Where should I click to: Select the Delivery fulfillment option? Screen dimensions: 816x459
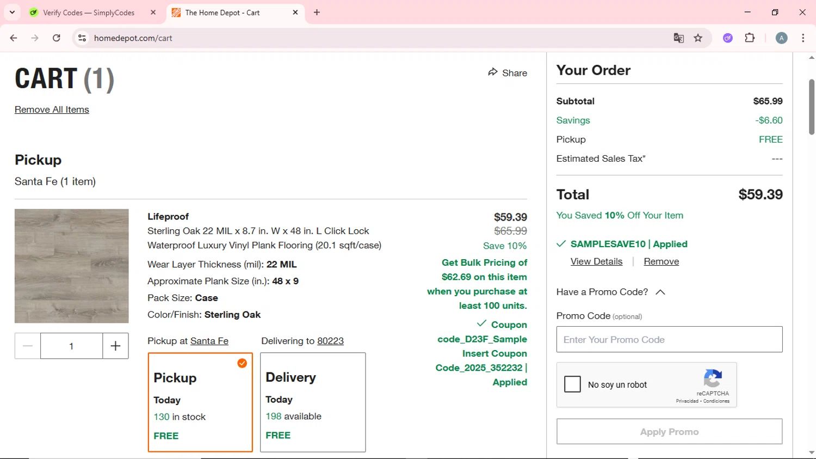tap(313, 402)
